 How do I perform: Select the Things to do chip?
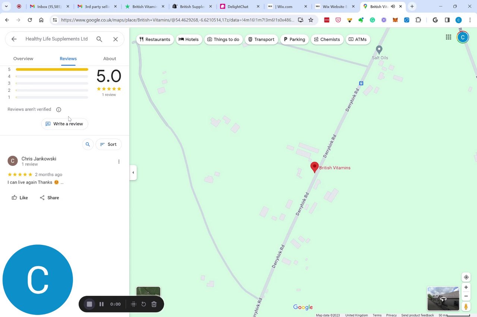(223, 39)
